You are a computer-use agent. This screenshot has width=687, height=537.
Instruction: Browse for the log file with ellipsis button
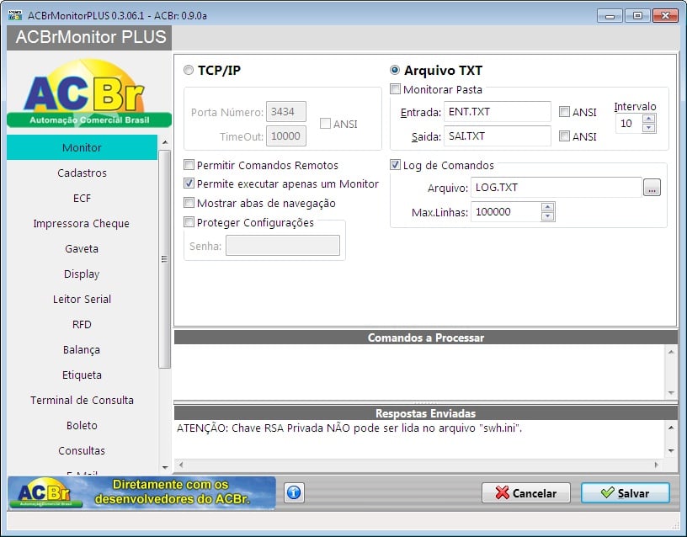pos(652,188)
